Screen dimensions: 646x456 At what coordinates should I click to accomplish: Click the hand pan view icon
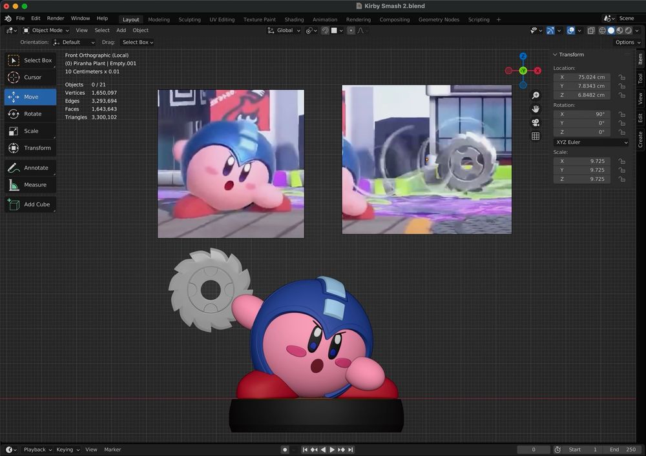click(x=536, y=109)
